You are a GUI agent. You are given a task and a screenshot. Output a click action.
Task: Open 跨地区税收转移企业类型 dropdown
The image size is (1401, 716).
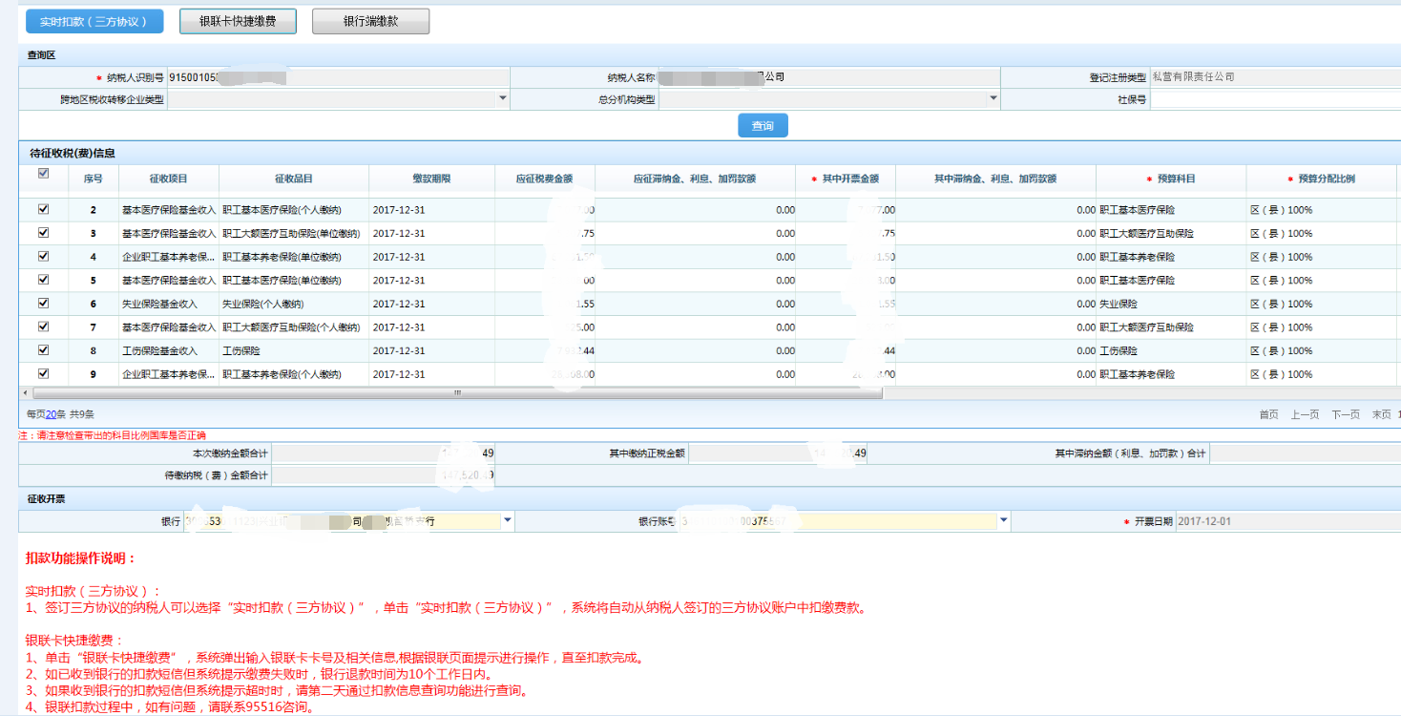tap(503, 99)
